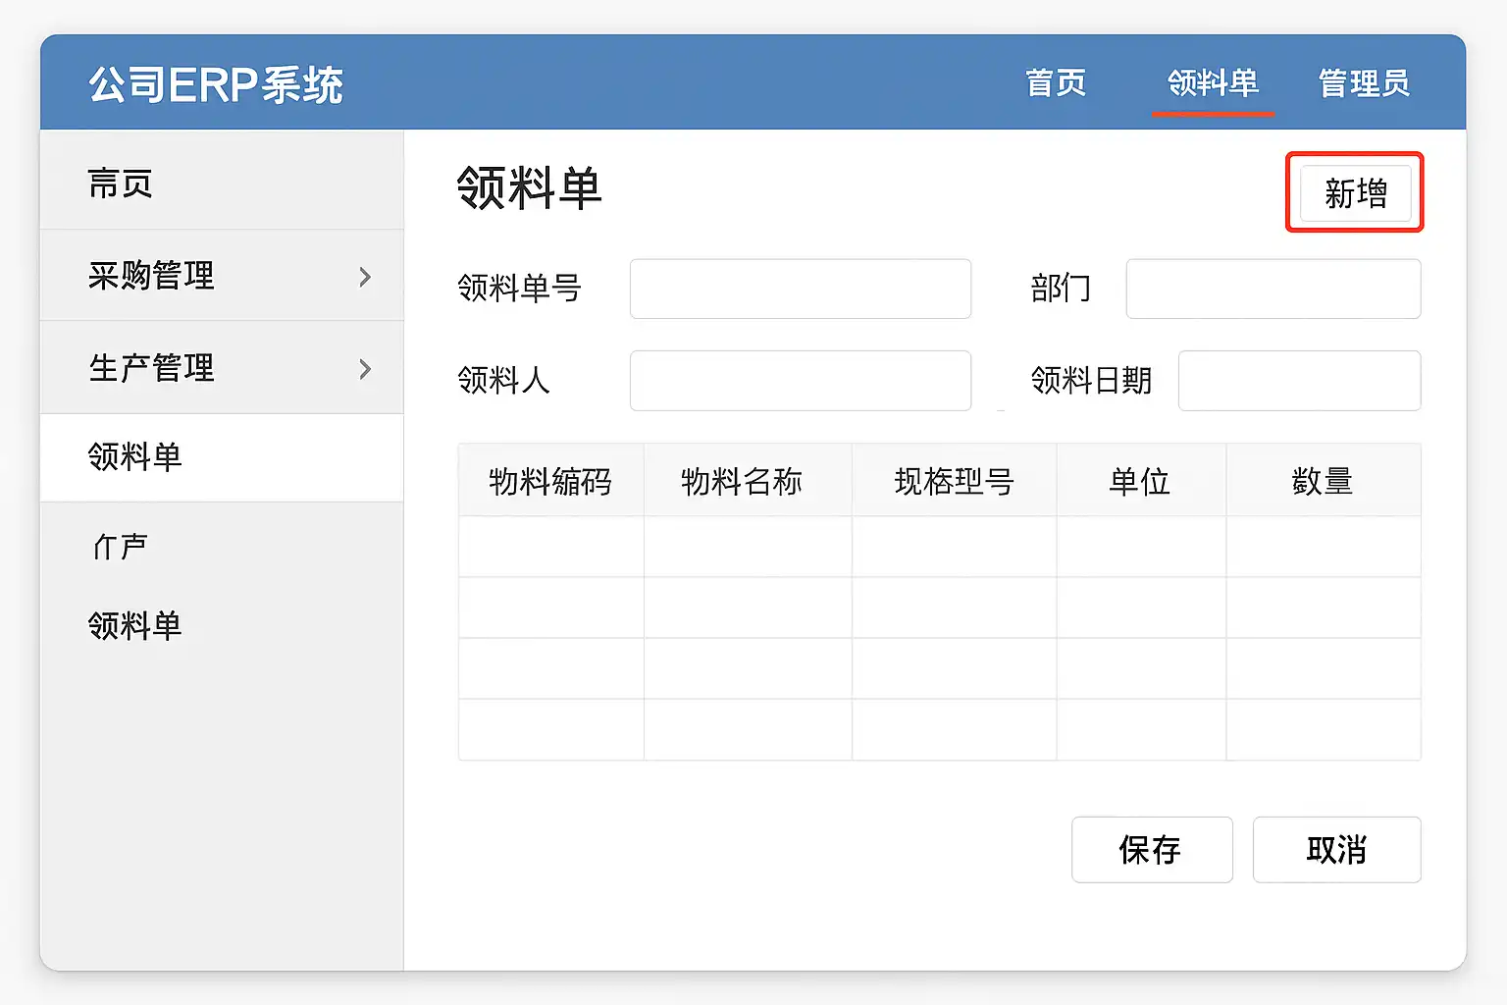Select the 单位 column header
The height and width of the screenshot is (1005, 1507).
pyautogui.click(x=1139, y=481)
